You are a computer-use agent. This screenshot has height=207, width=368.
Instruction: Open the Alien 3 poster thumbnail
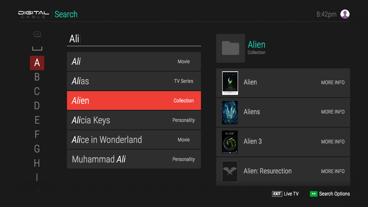click(x=230, y=142)
